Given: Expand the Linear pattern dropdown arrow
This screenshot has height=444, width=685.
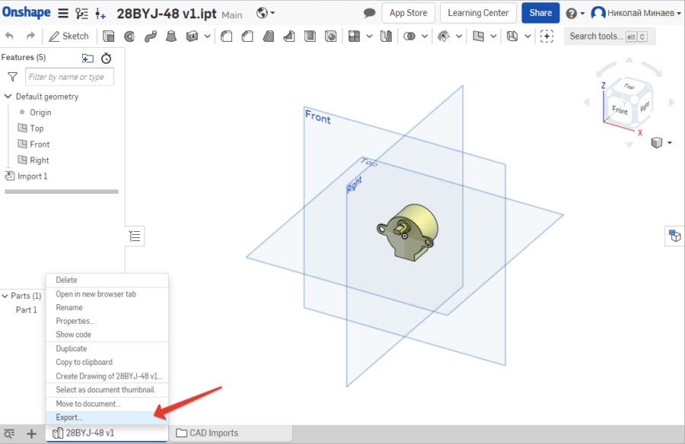Looking at the screenshot, I should tap(370, 36).
